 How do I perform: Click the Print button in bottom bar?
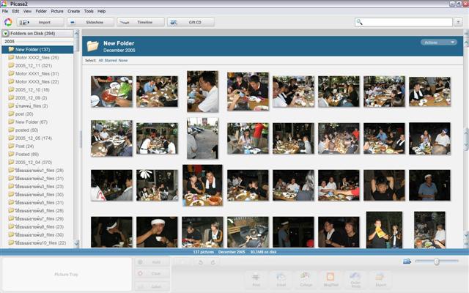click(x=256, y=278)
